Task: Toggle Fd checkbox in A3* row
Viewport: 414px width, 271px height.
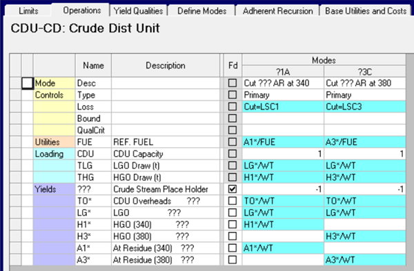Action: point(233,260)
